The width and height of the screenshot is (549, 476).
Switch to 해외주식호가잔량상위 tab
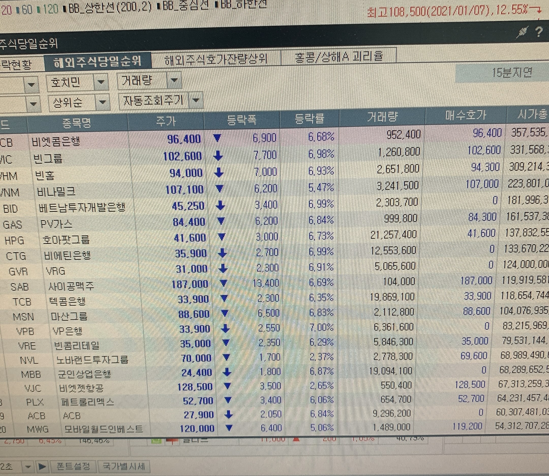coord(216,59)
